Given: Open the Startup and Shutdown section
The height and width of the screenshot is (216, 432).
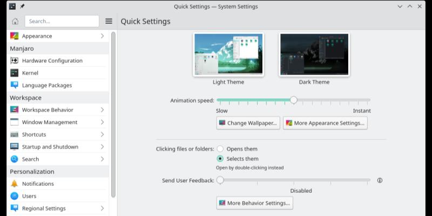Looking at the screenshot, I should tap(50, 147).
